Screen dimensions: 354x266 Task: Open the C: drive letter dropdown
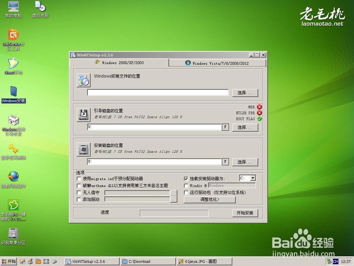pos(253,178)
